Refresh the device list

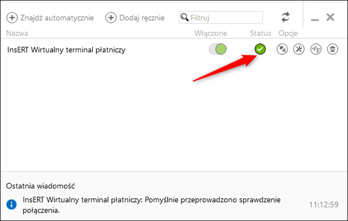(285, 17)
